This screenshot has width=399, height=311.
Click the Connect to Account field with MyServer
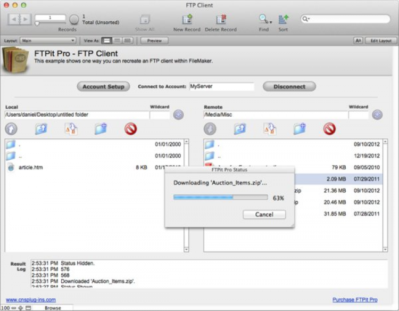222,87
